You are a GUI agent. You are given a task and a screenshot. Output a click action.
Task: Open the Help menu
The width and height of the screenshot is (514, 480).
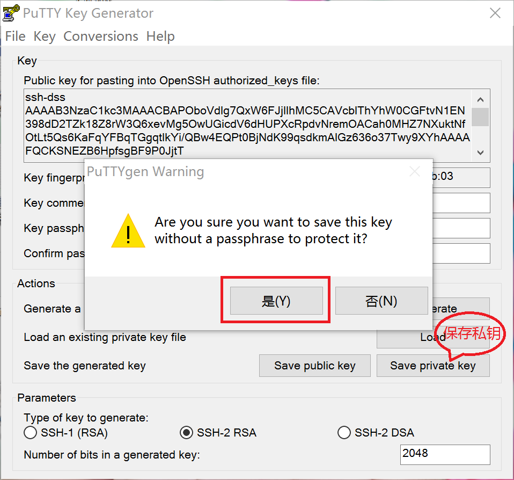[x=160, y=37]
